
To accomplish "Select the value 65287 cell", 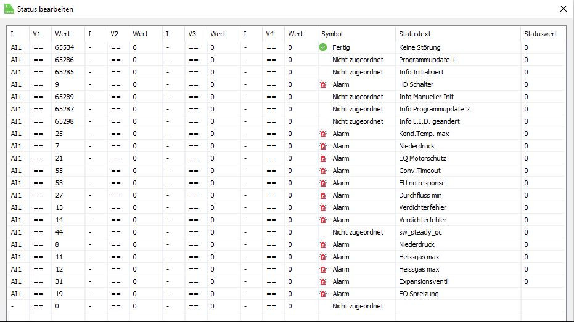I will (x=64, y=109).
